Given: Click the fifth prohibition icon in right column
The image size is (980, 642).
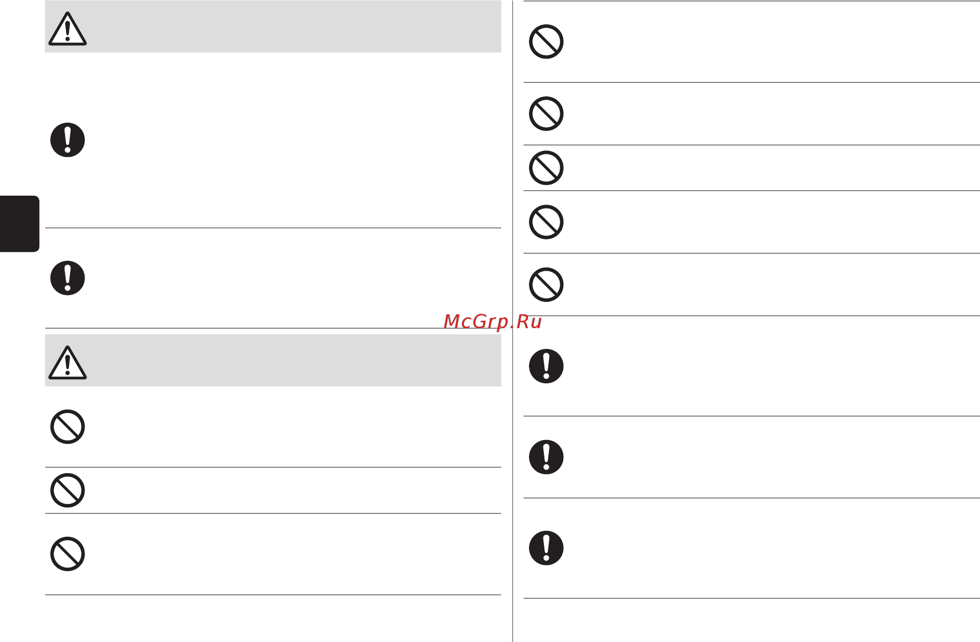Looking at the screenshot, I should pyautogui.click(x=546, y=285).
